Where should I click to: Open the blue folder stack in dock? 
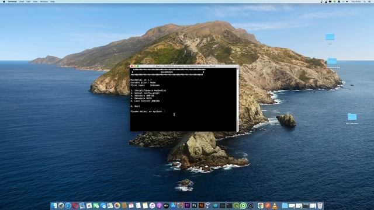click(285, 205)
